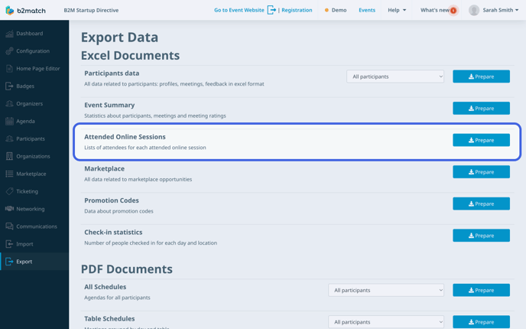The width and height of the screenshot is (526, 329).
Task: Click the What's new link
Action: tap(435, 10)
